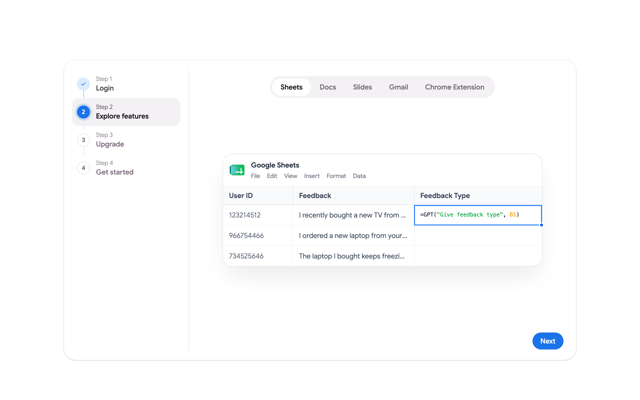Click the 'I ordered a new laptop' cell
Image resolution: width=640 pixels, height=400 pixels.
(x=353, y=235)
